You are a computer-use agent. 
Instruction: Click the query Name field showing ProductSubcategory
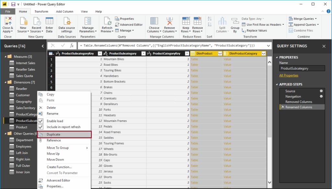pyautogui.click(x=302, y=68)
